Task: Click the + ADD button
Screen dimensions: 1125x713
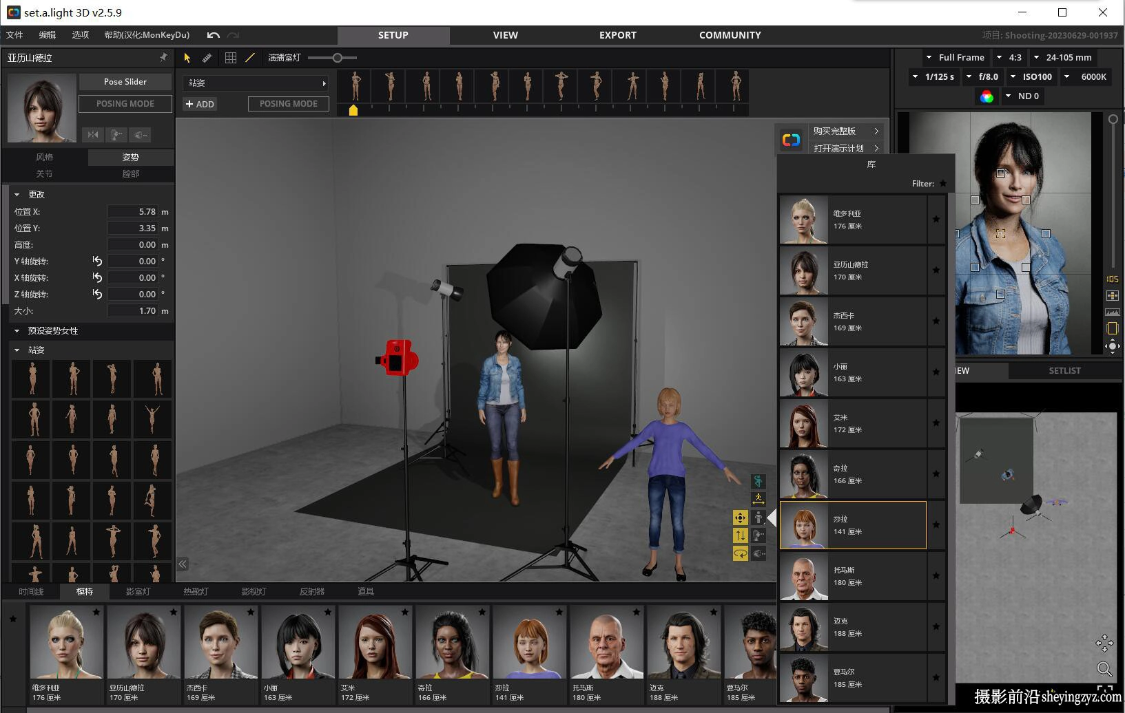Action: (200, 104)
